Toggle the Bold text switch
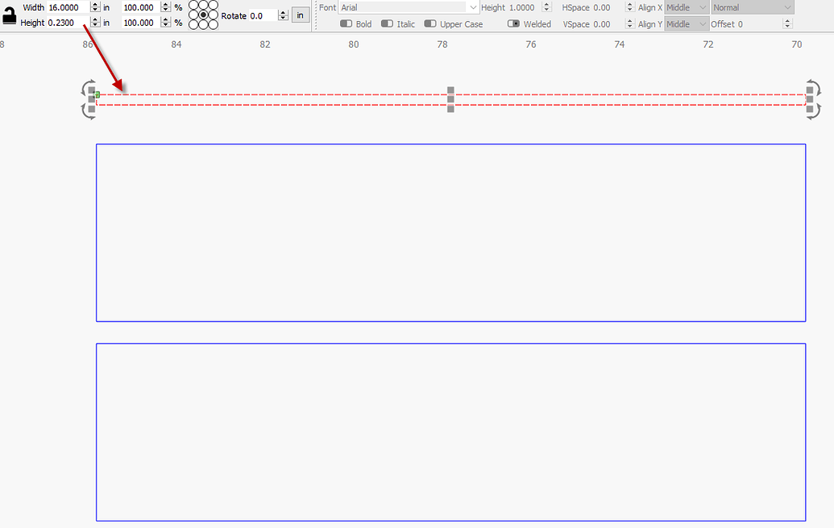834x528 pixels. click(346, 24)
